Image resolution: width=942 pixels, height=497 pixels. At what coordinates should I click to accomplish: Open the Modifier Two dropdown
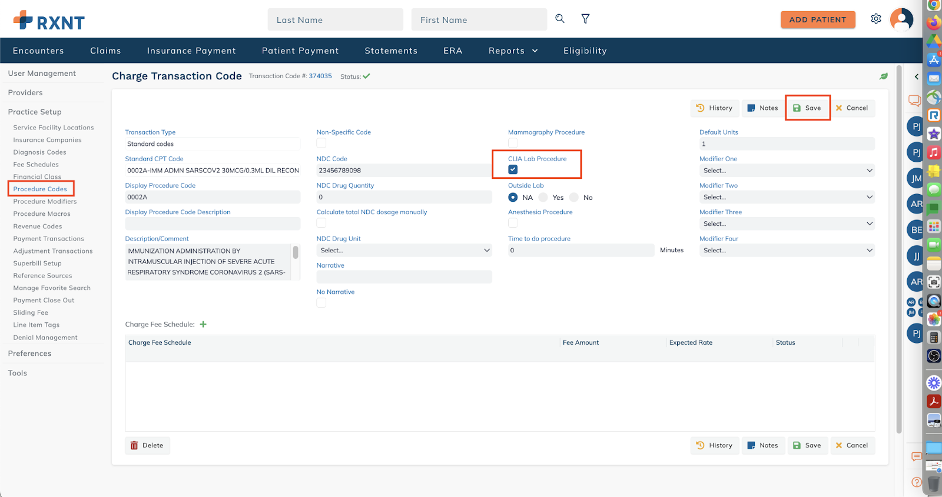coord(787,197)
